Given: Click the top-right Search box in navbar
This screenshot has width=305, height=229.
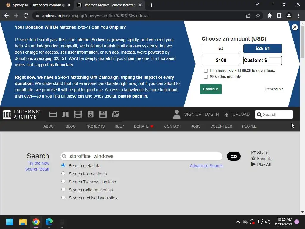Looking at the screenshot, I should click(x=274, y=114).
